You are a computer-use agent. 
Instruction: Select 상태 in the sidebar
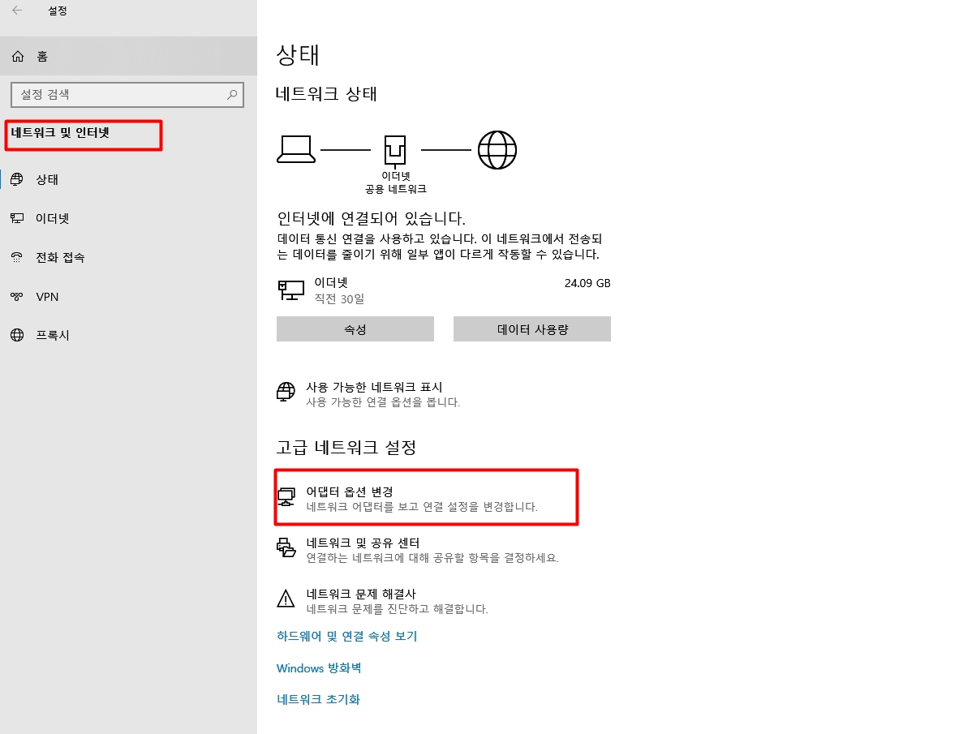tap(128, 179)
